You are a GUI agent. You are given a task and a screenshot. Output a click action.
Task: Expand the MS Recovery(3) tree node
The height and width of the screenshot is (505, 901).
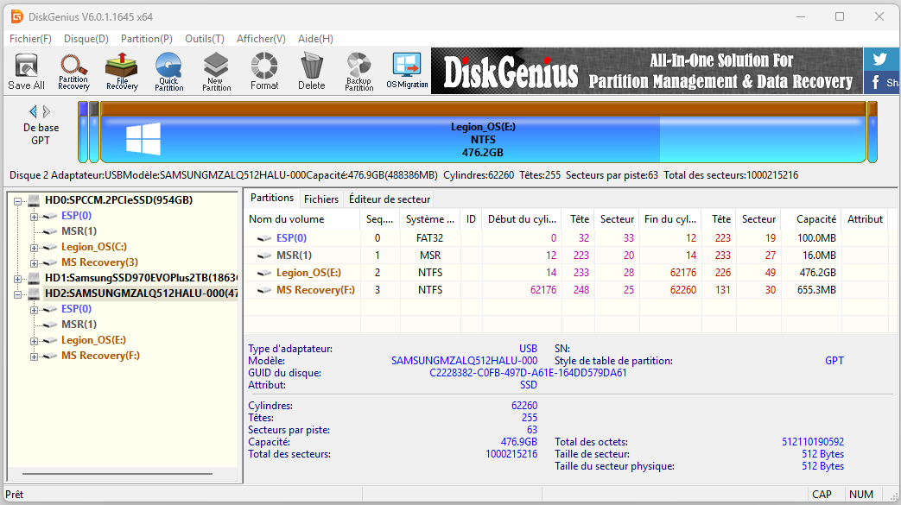(x=34, y=263)
